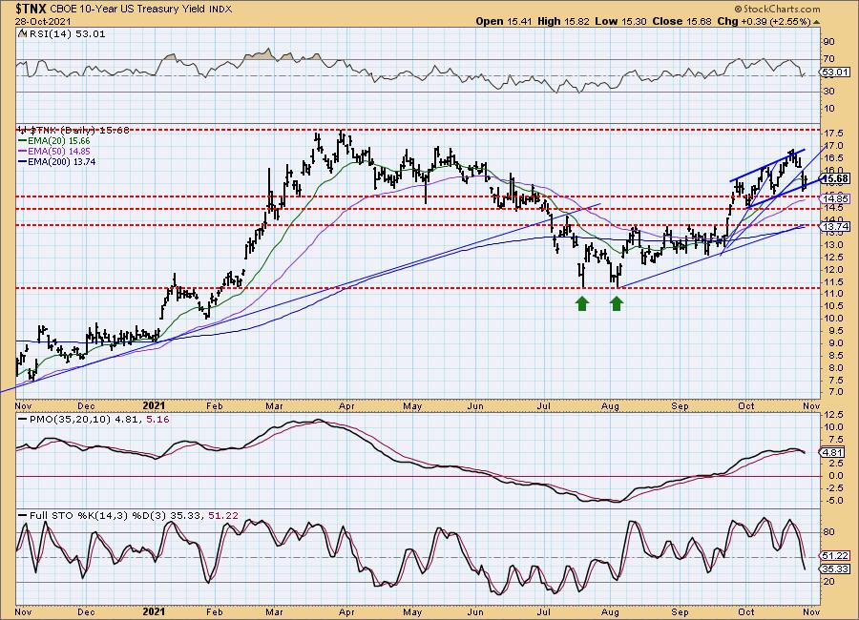
Task: Click the right green up arrow under August low
Action: (x=617, y=303)
